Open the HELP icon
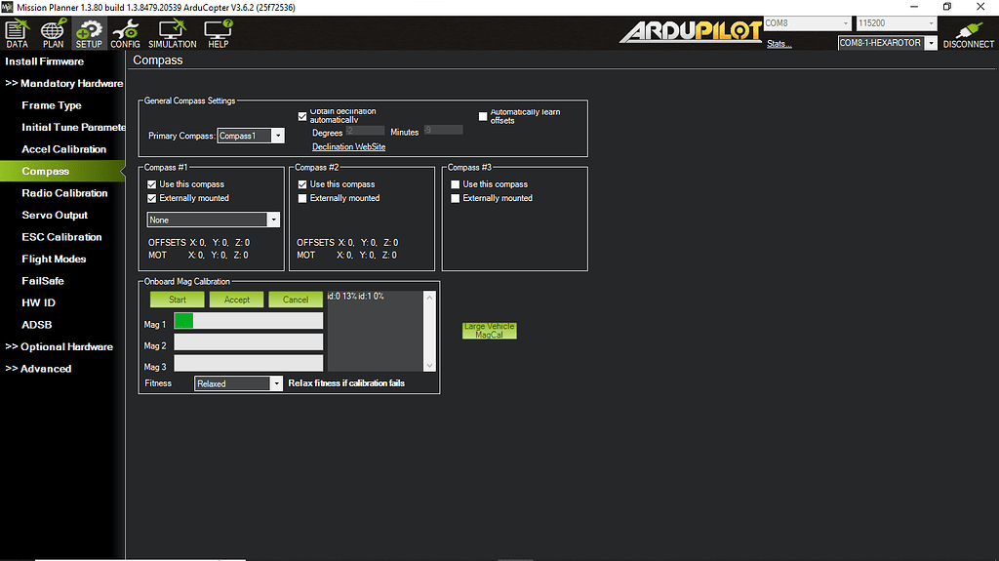 218,33
